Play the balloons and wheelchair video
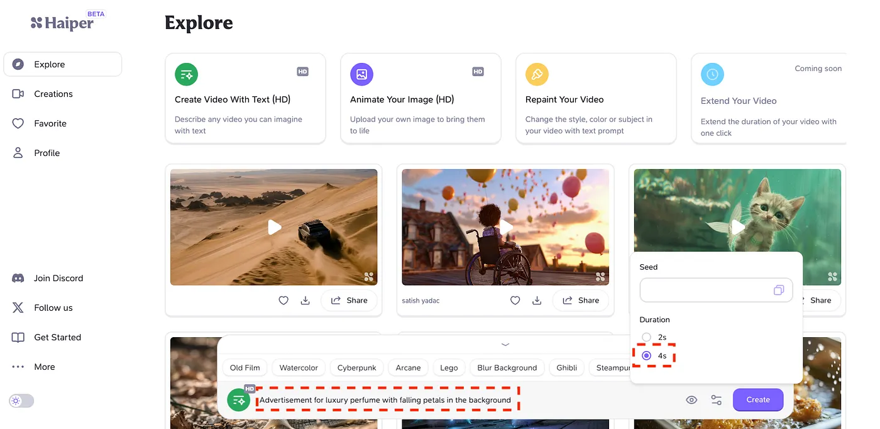The image size is (880, 429). click(506, 227)
